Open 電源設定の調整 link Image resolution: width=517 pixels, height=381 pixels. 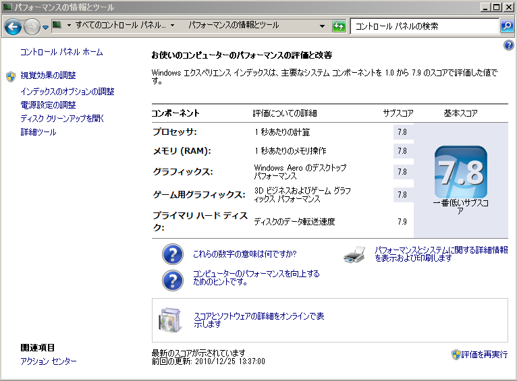pyautogui.click(x=48, y=105)
